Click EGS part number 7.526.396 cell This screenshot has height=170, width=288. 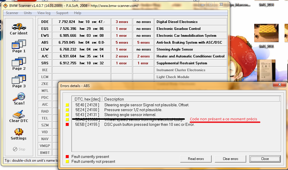pos(82,29)
